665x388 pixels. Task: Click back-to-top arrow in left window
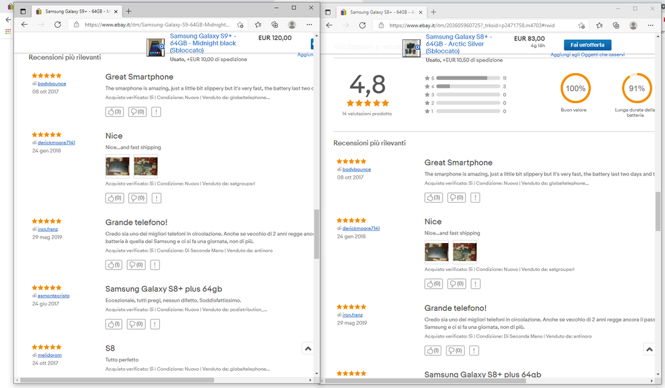click(308, 349)
